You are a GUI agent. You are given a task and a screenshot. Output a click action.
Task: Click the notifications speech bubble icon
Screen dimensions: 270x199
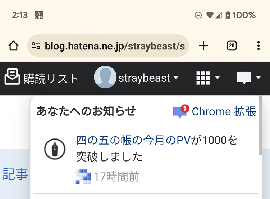tap(244, 78)
